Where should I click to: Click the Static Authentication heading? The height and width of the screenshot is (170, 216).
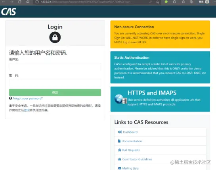(132, 58)
